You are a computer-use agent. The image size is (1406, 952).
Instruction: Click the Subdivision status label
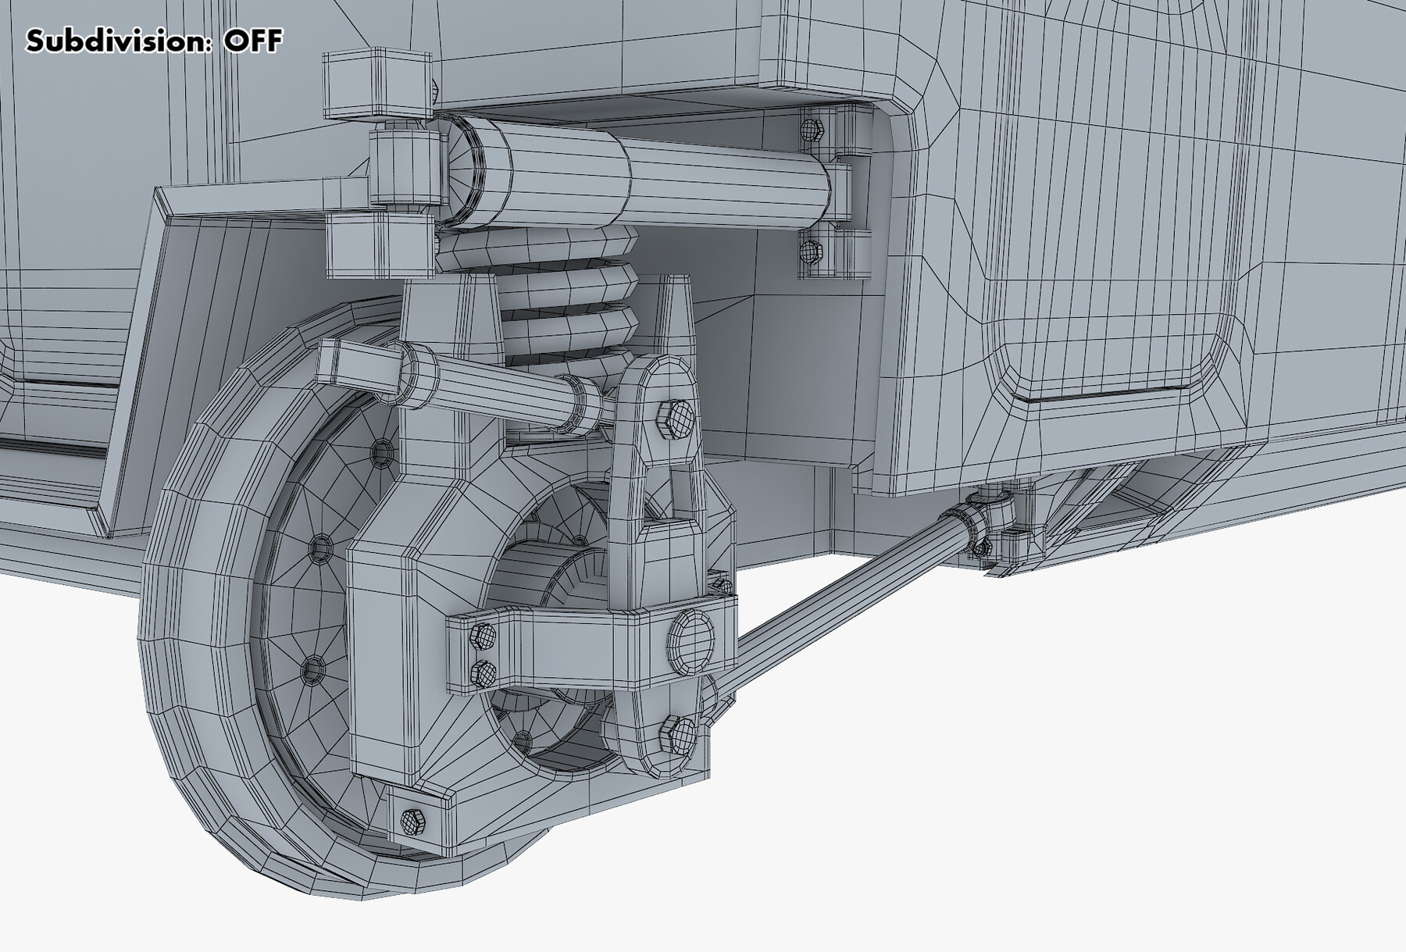pyautogui.click(x=153, y=38)
